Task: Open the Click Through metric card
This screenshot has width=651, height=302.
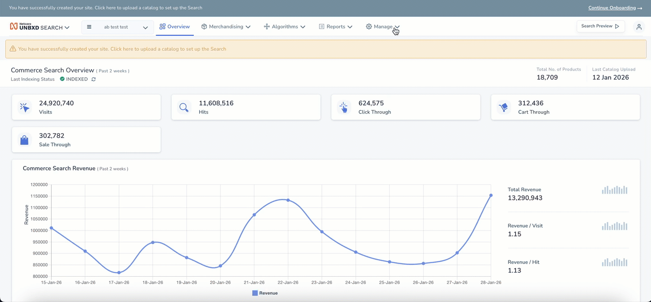Action: click(x=406, y=107)
